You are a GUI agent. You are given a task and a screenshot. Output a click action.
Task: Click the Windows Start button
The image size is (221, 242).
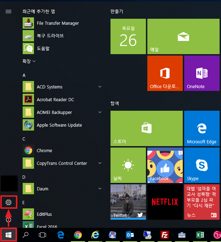pos(8,235)
